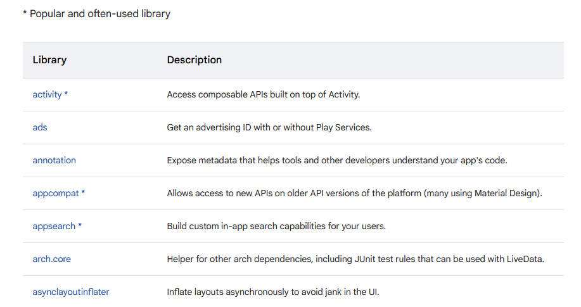This screenshot has width=581, height=307.
Task: Click the asterisk next to activity
Action: tap(66, 94)
